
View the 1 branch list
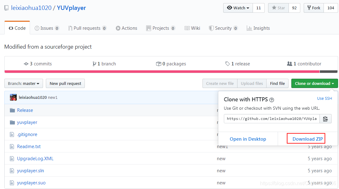point(104,64)
